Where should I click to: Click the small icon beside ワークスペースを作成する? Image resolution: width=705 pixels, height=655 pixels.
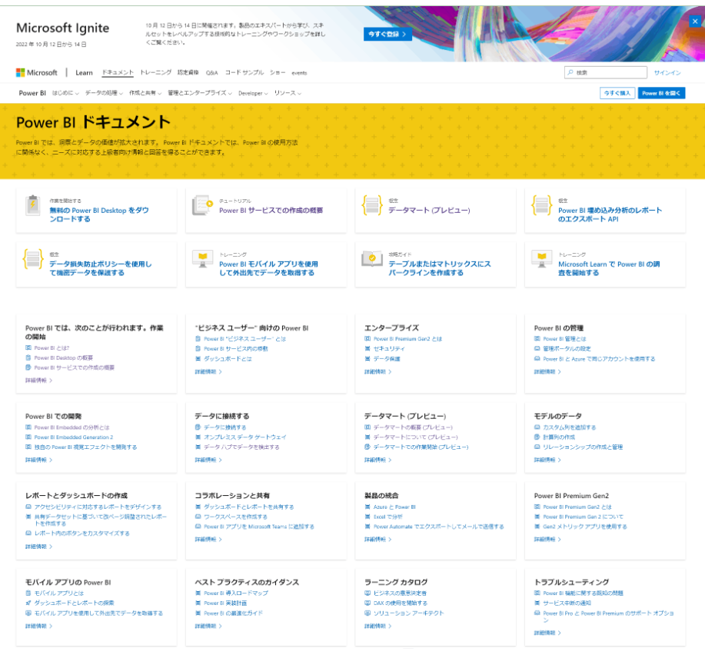tap(198, 517)
